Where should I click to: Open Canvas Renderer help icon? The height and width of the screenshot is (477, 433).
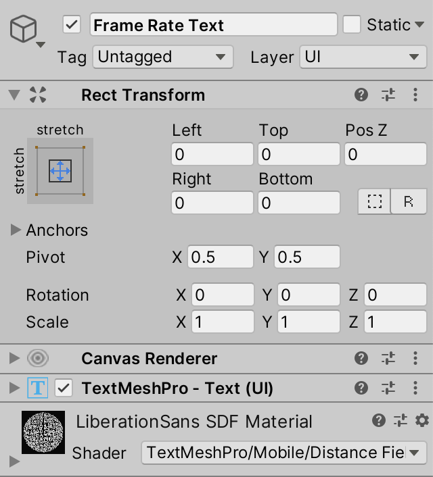361,359
